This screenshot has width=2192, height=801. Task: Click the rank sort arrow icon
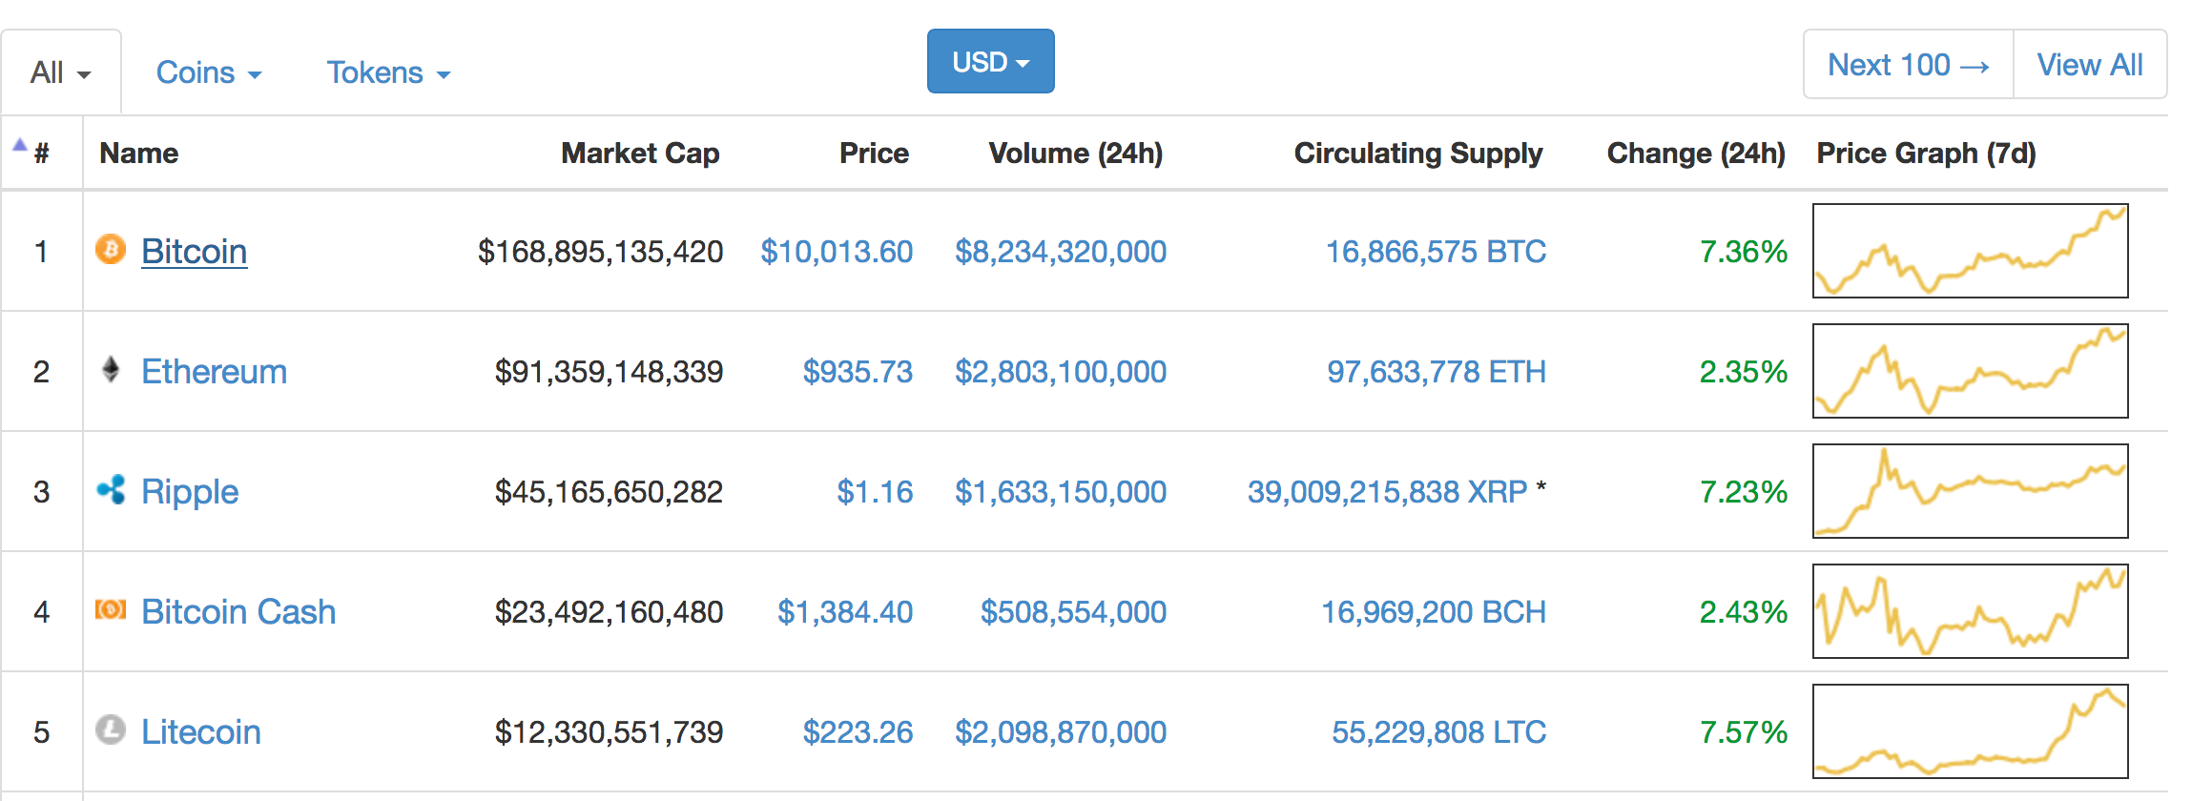point(19,145)
